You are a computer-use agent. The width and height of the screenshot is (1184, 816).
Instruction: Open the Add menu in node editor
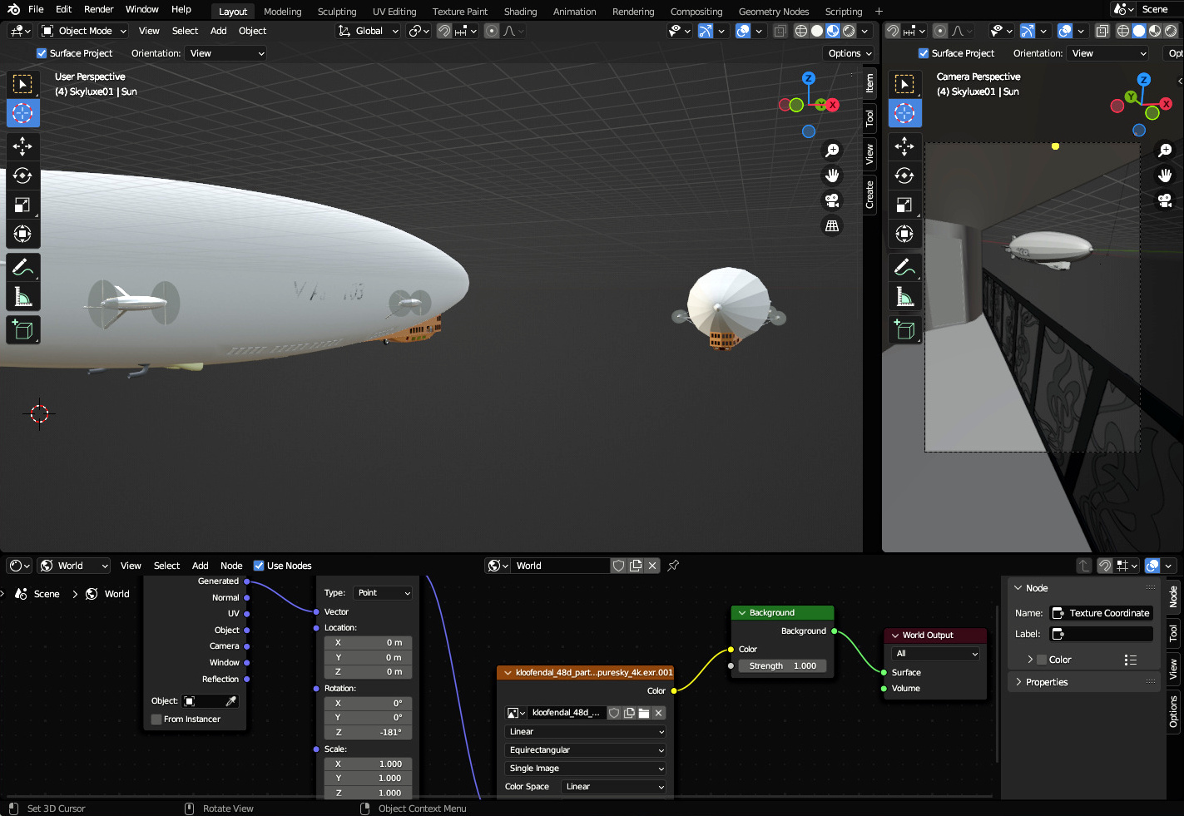click(200, 566)
